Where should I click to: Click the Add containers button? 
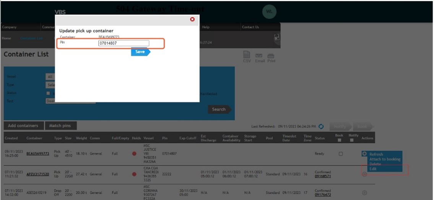(23, 125)
